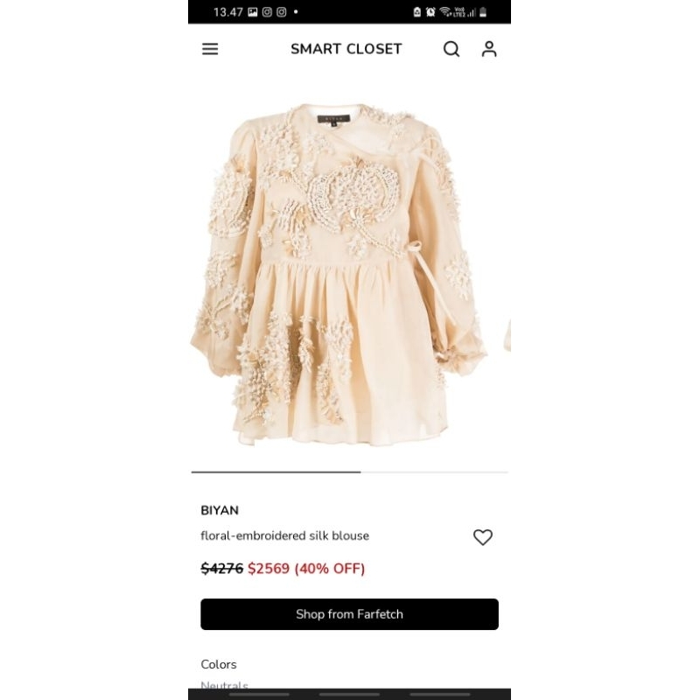Screen dimensions: 700x700
Task: Tap the battery icon in status bar
Action: click(x=483, y=12)
